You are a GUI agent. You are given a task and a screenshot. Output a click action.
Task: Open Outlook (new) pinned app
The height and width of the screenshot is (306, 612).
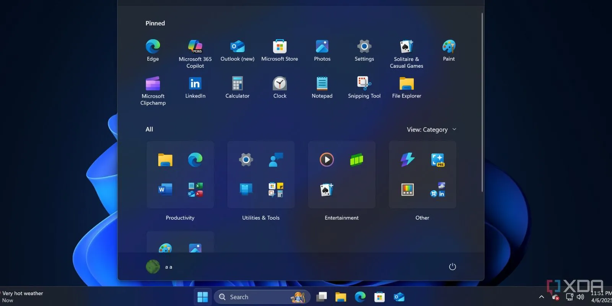point(238,50)
